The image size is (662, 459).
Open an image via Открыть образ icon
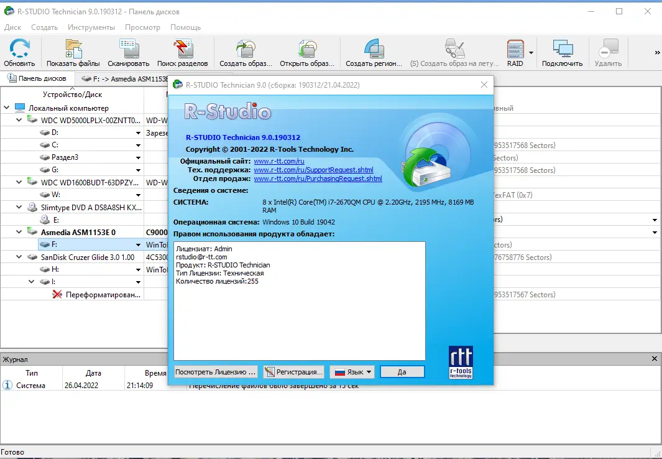[307, 50]
